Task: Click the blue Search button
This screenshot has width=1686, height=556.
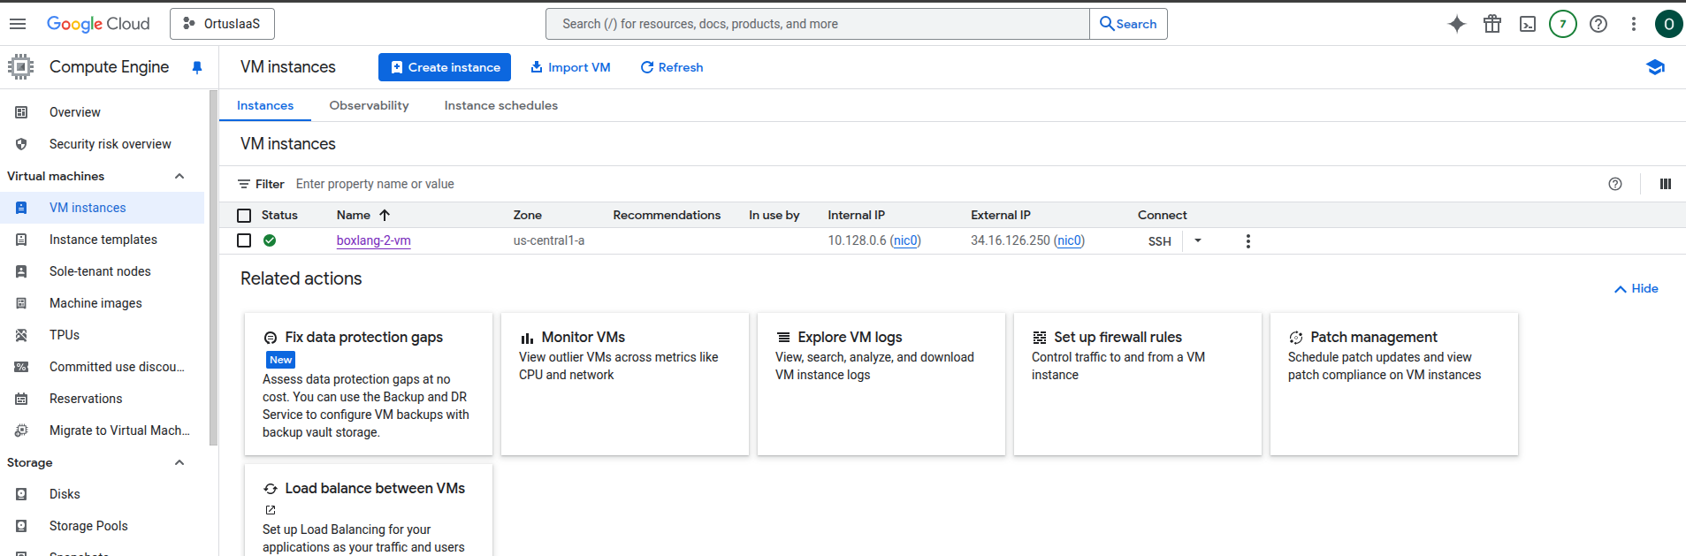Action: pyautogui.click(x=1128, y=24)
